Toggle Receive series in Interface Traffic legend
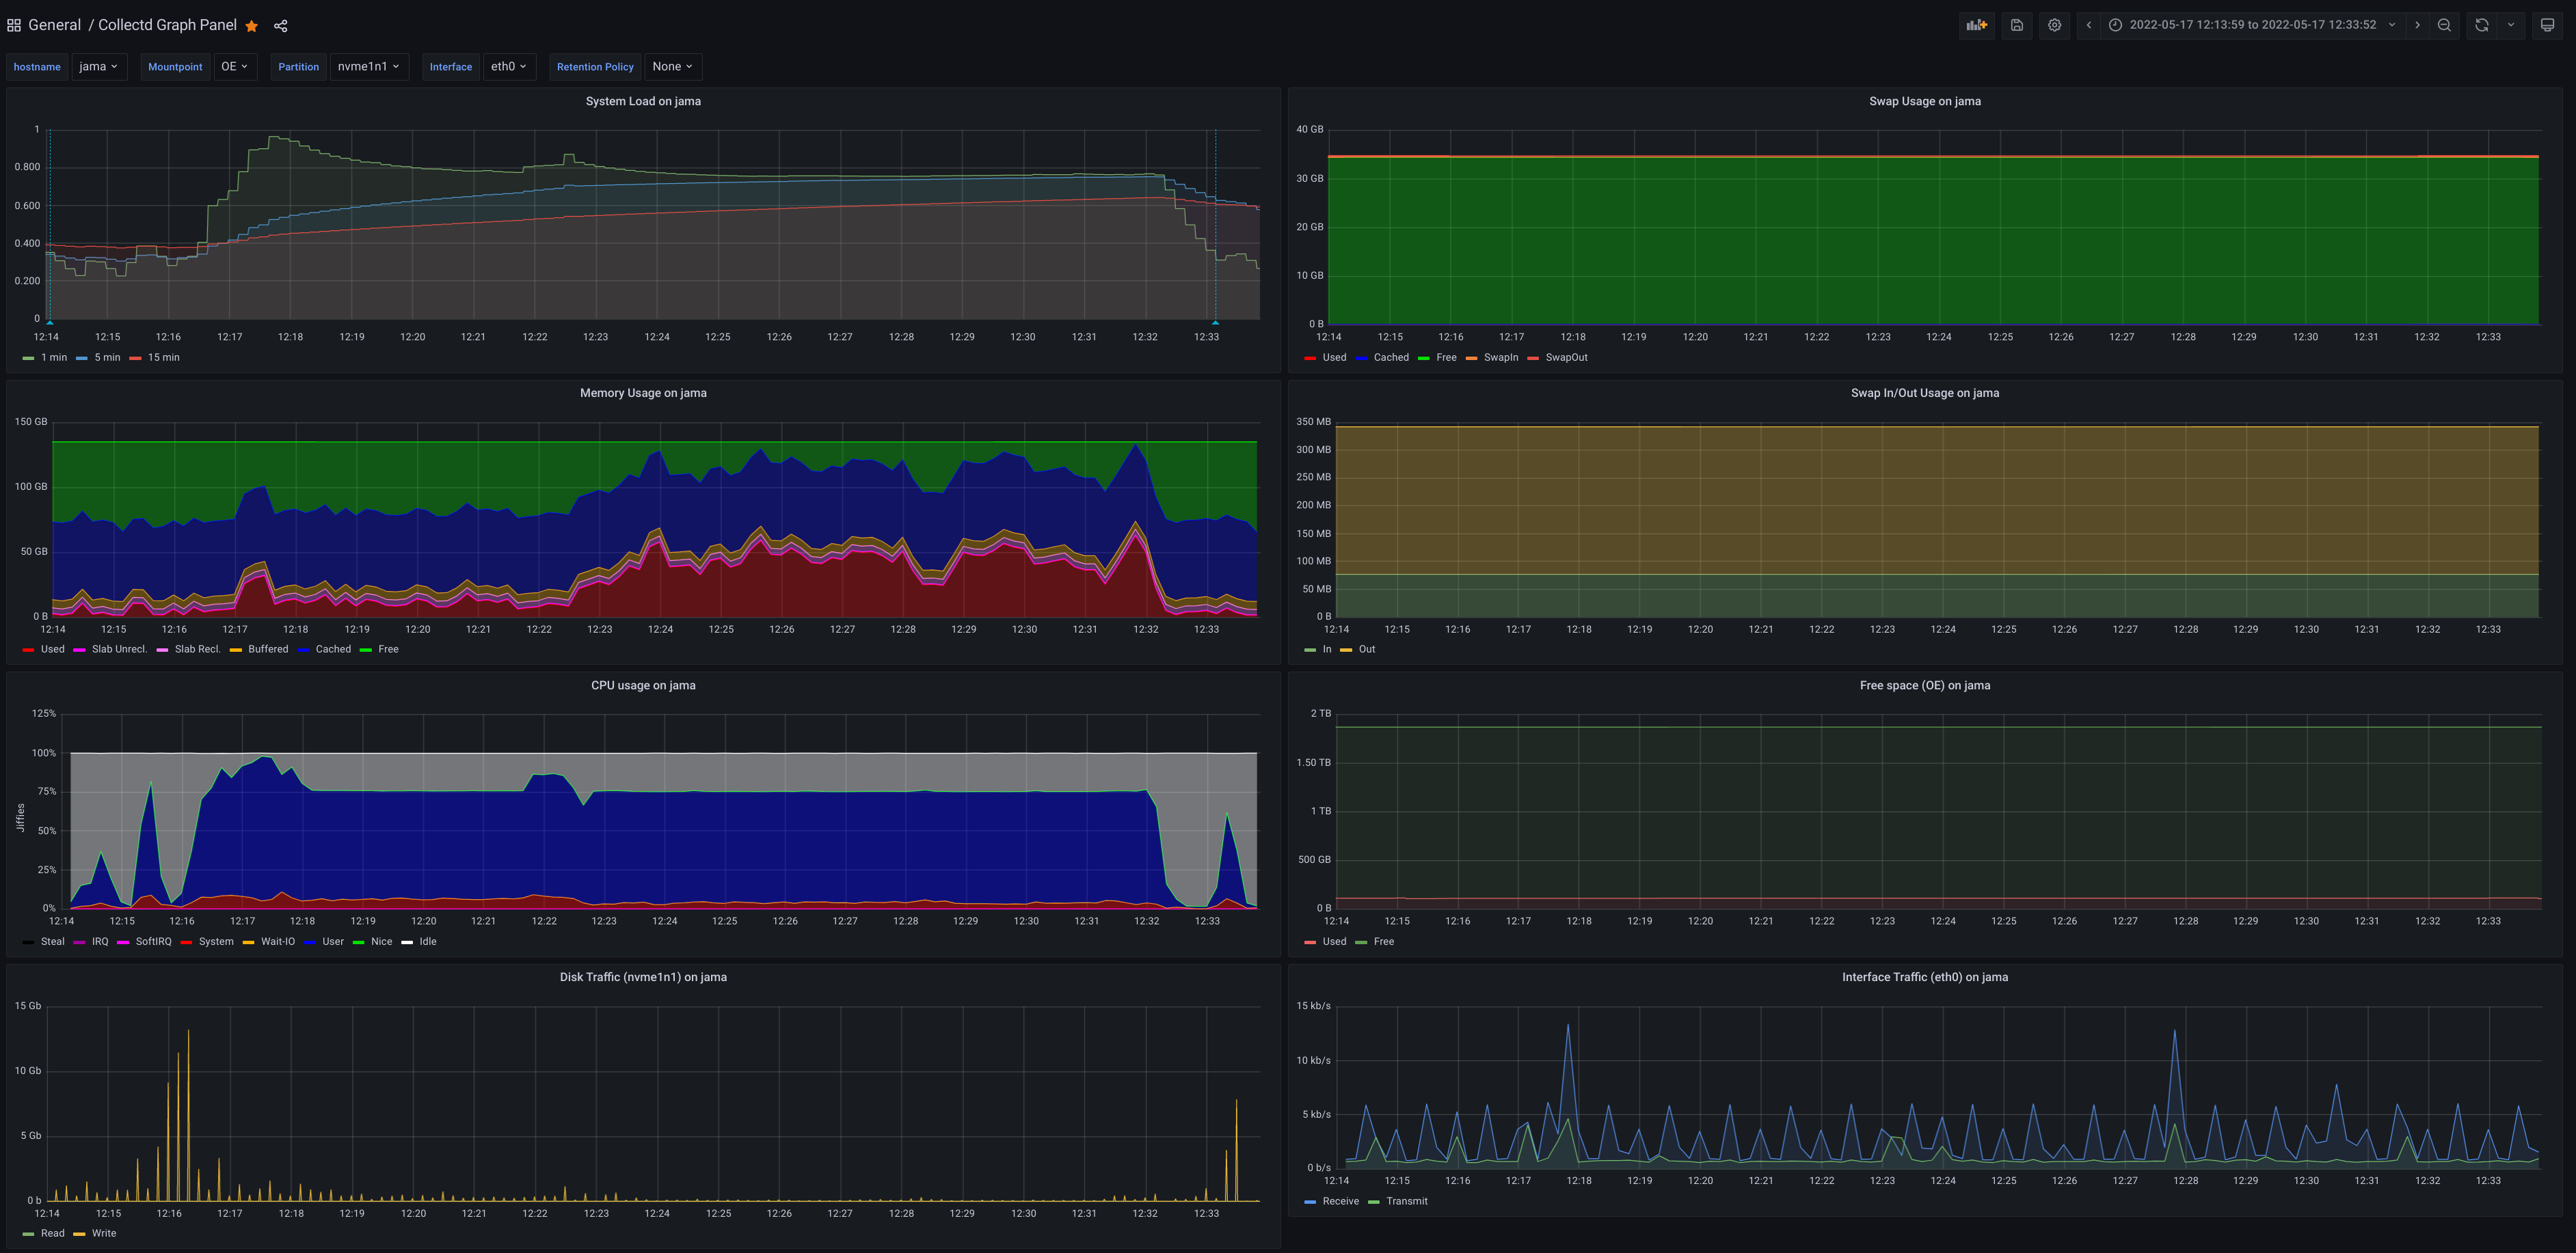 click(1340, 1202)
